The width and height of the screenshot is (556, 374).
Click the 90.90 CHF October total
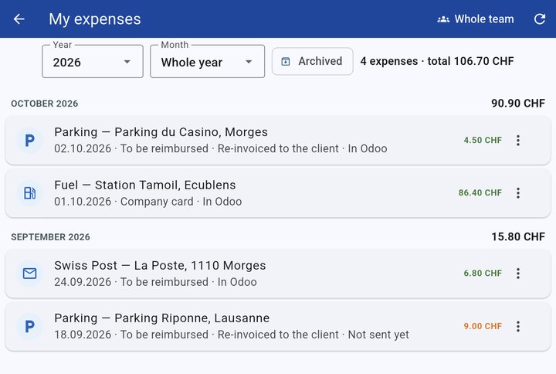click(518, 104)
